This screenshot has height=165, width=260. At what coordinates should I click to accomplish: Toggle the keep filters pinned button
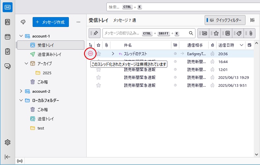[95, 33]
